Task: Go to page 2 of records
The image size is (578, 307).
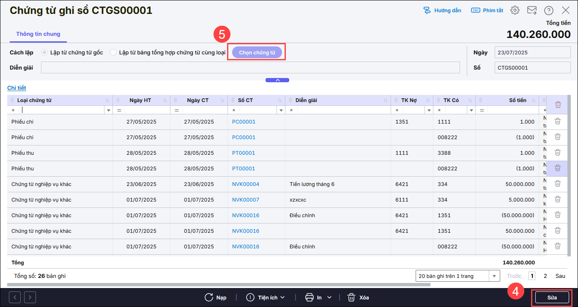Action: [545, 276]
